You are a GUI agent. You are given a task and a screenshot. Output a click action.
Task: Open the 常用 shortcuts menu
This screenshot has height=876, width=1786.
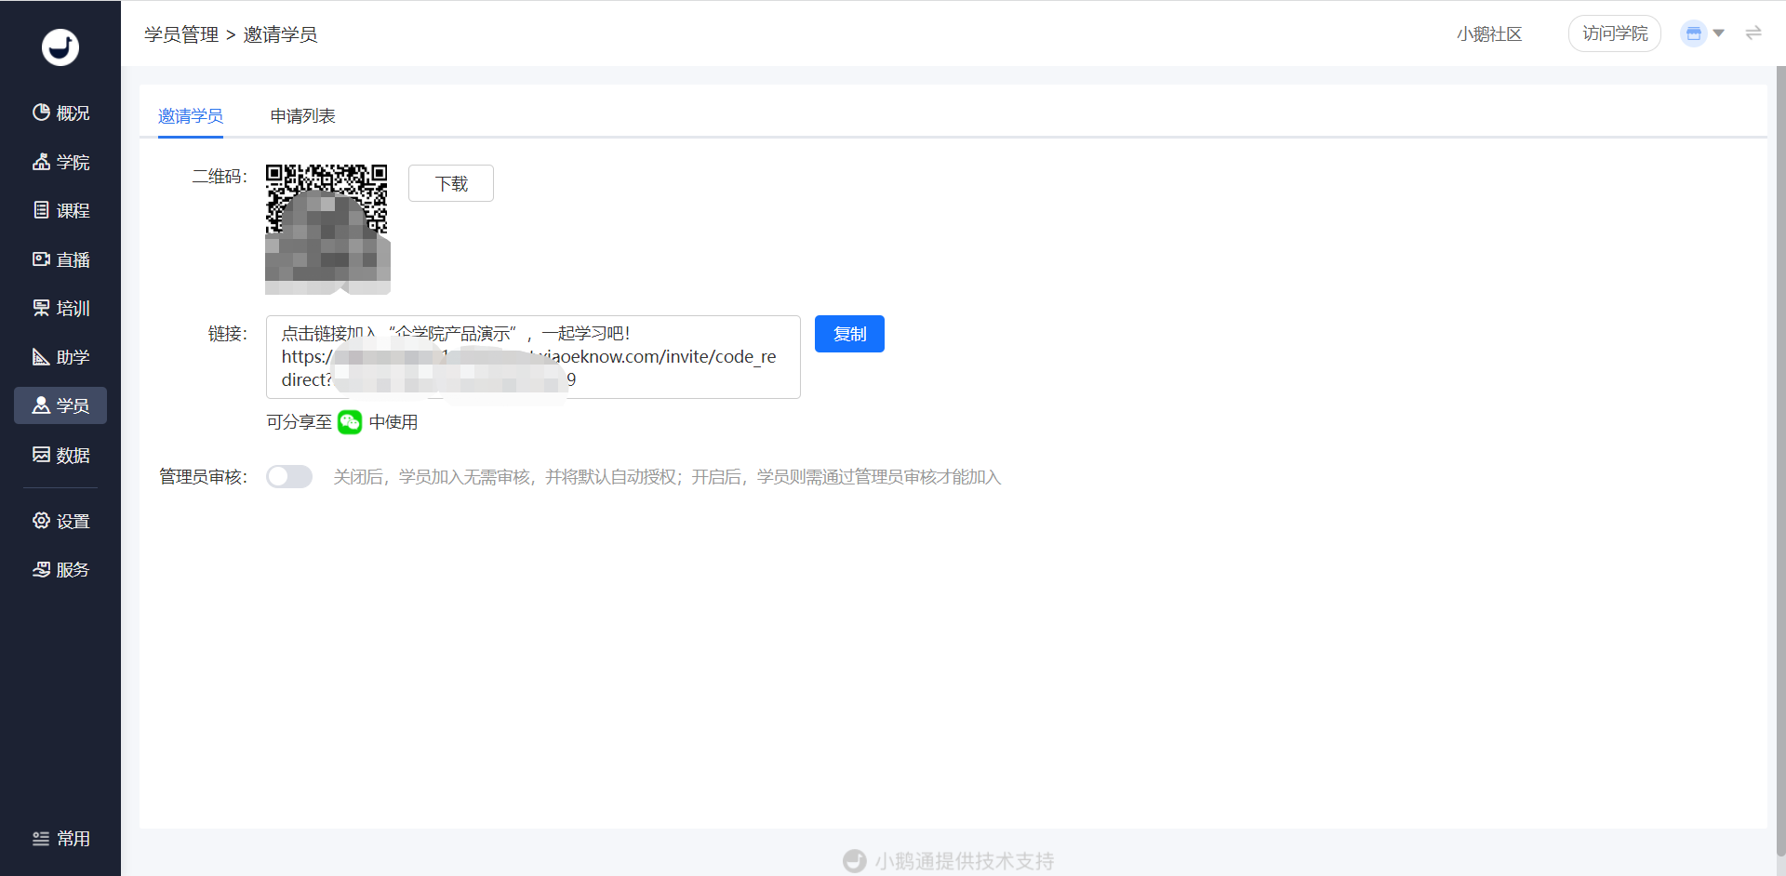click(60, 838)
